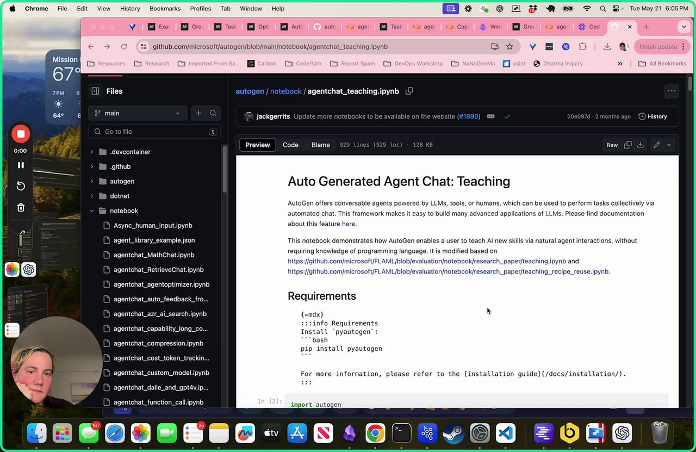Pause the screen recording
Viewport: 696px width, 452px height.
tap(21, 165)
